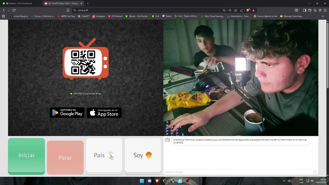The height and width of the screenshot is (185, 329).
Task: Open the Pinterest bookmark
Action: (115, 16)
